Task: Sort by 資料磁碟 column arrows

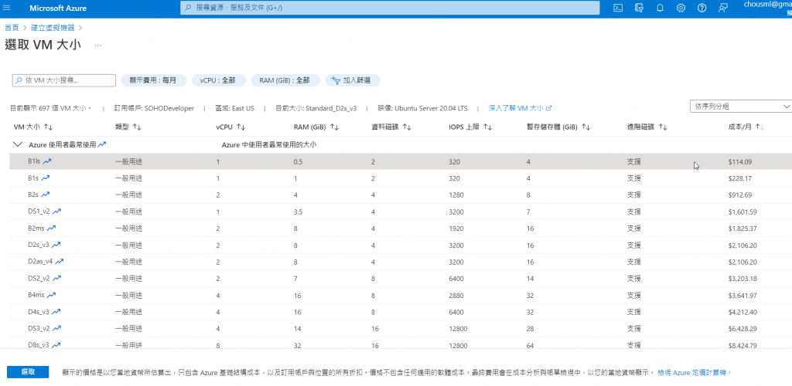Action: 407,127
